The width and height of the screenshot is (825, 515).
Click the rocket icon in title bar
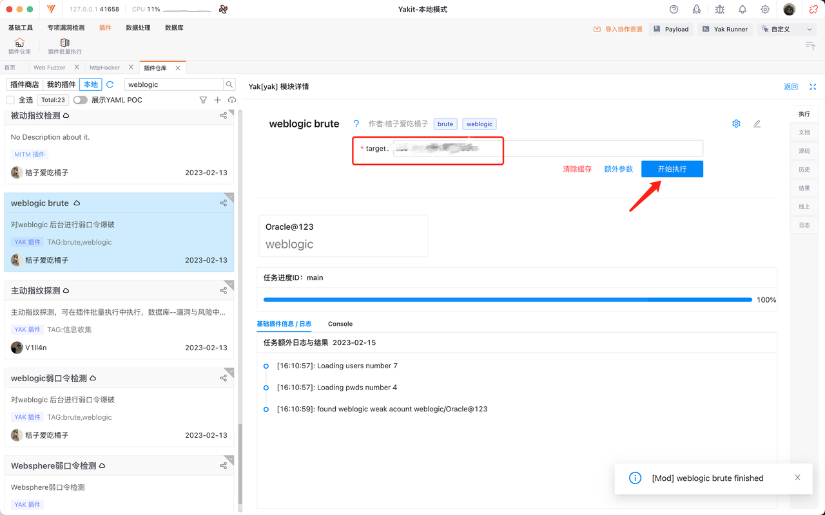coord(697,10)
